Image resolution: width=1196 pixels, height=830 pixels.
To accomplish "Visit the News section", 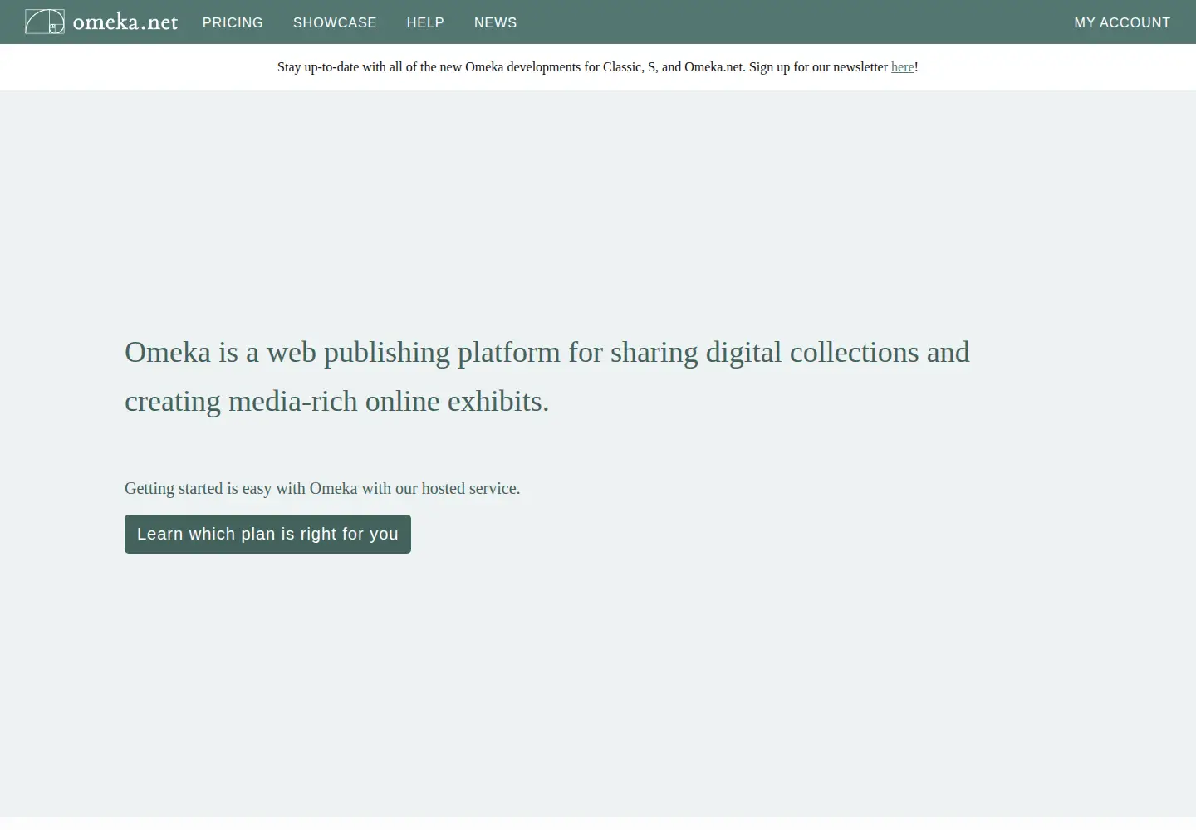I will point(496,22).
